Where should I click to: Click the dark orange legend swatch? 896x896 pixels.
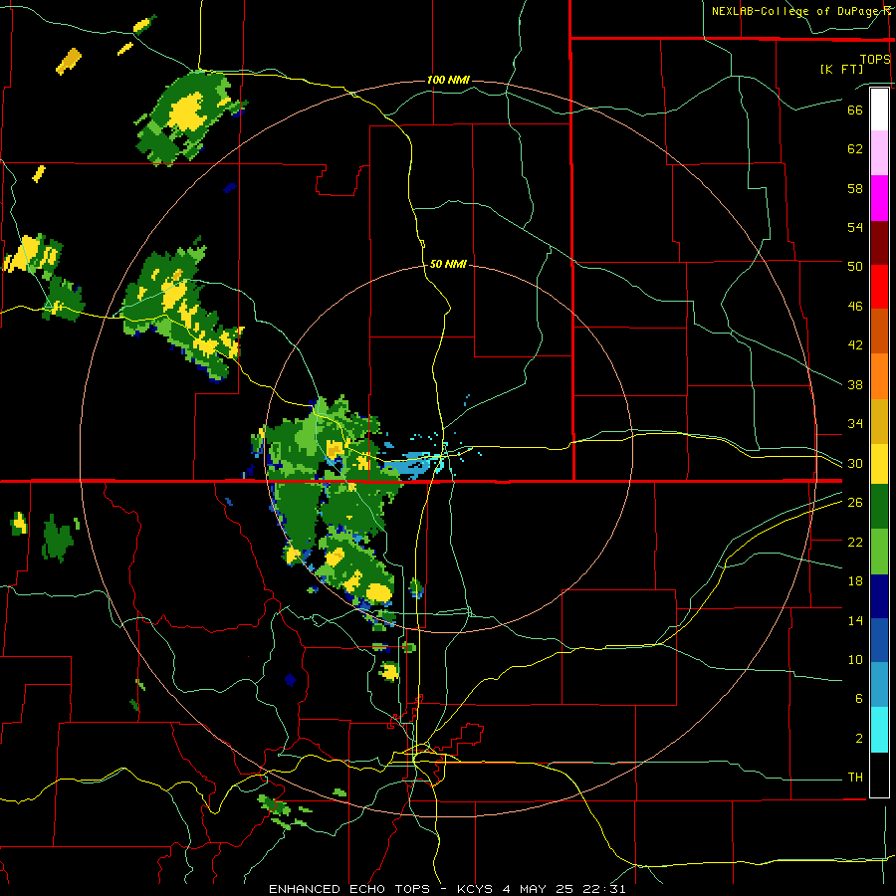(x=879, y=332)
